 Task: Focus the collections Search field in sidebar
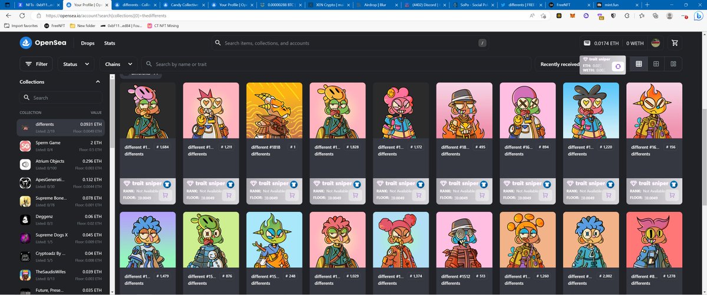point(62,98)
